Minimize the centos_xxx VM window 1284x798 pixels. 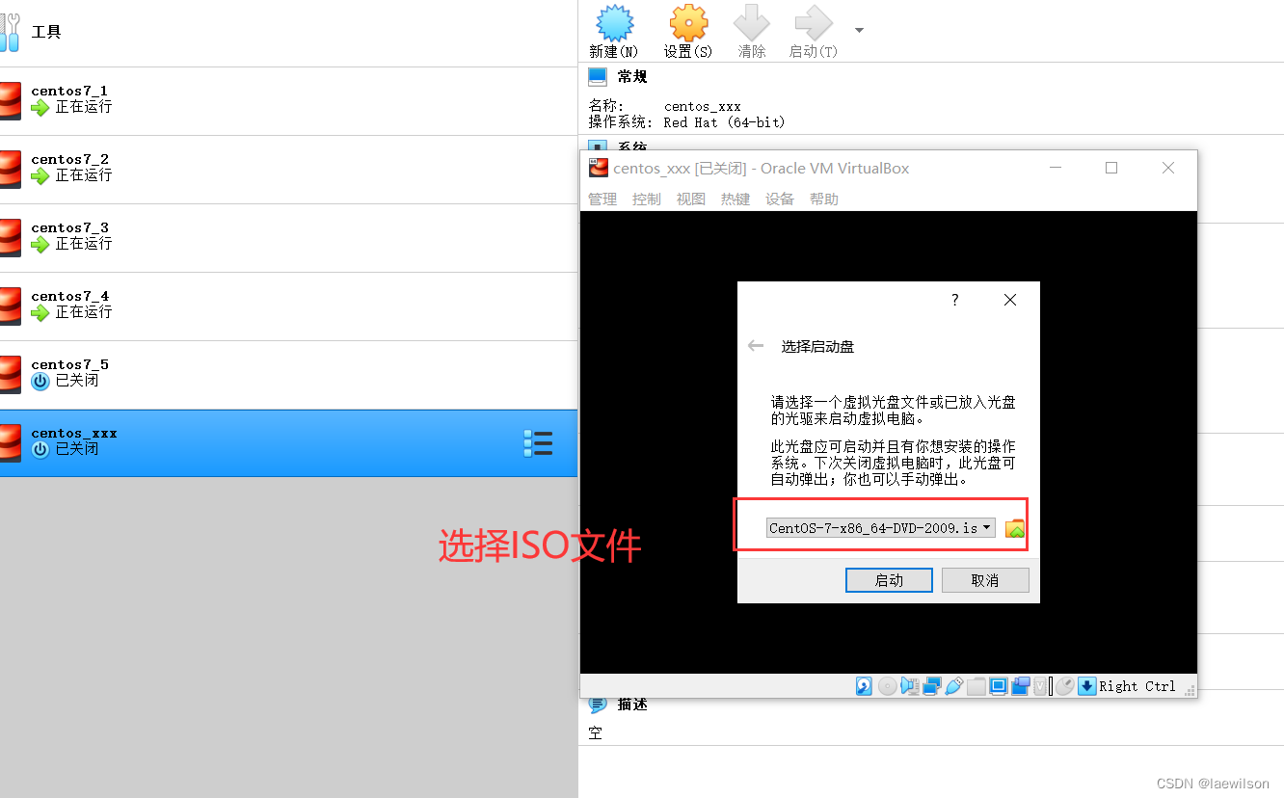coord(1056,168)
